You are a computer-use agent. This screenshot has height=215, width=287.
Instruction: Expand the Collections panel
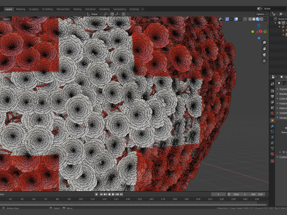[282, 99]
